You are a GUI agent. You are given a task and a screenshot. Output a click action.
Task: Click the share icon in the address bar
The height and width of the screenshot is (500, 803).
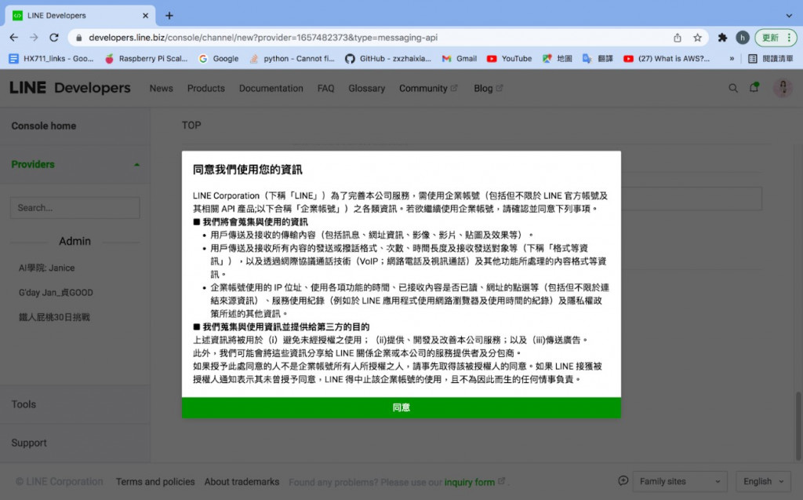(x=678, y=38)
